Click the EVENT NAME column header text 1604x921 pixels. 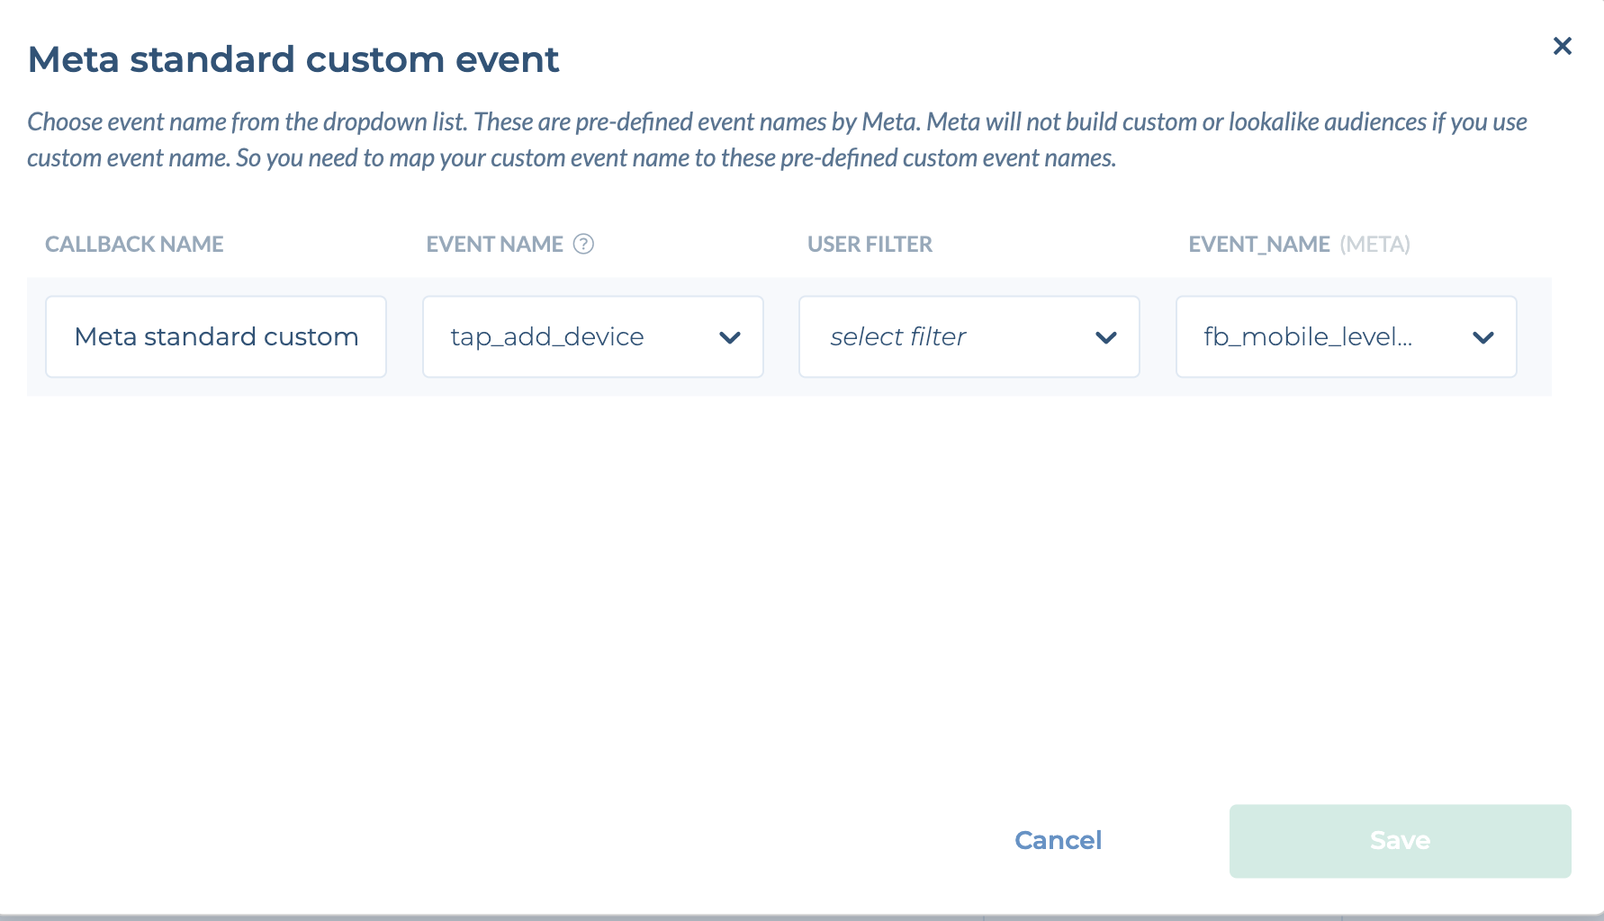pyautogui.click(x=494, y=244)
